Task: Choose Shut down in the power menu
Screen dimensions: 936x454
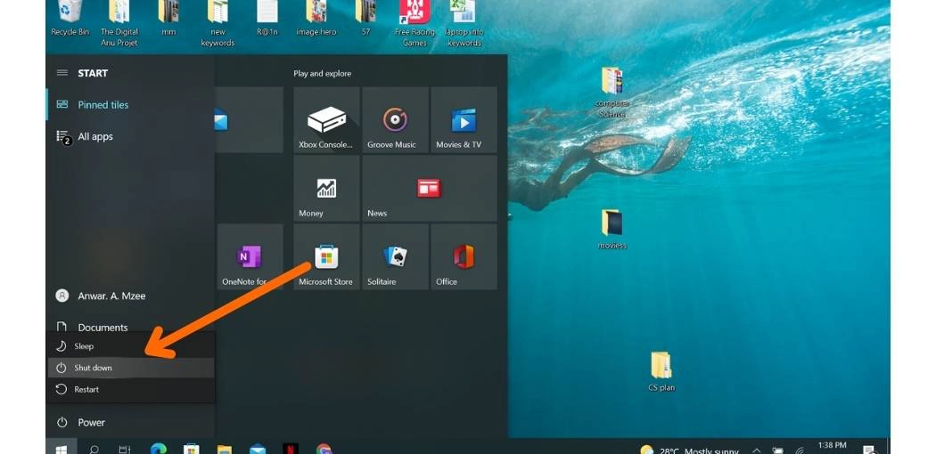Action: click(130, 368)
